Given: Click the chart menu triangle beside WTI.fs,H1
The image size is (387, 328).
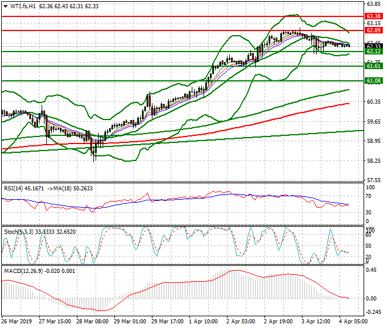Looking at the screenshot, I should tap(5, 6).
